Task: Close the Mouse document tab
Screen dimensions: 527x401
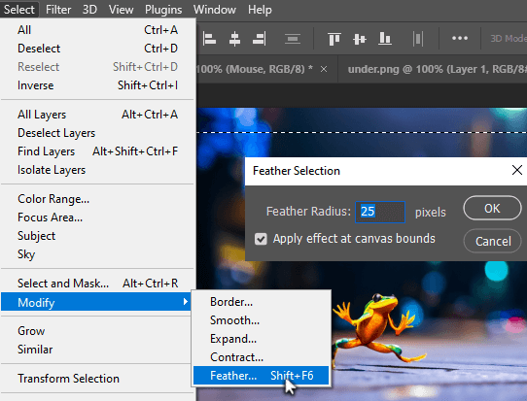Action: pyautogui.click(x=324, y=69)
